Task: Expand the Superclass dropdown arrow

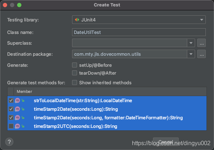Action: tap(191, 43)
